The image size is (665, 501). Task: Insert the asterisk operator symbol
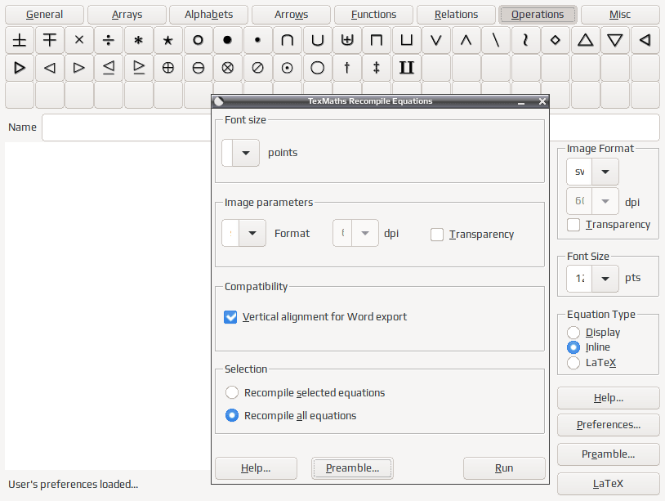click(x=138, y=40)
